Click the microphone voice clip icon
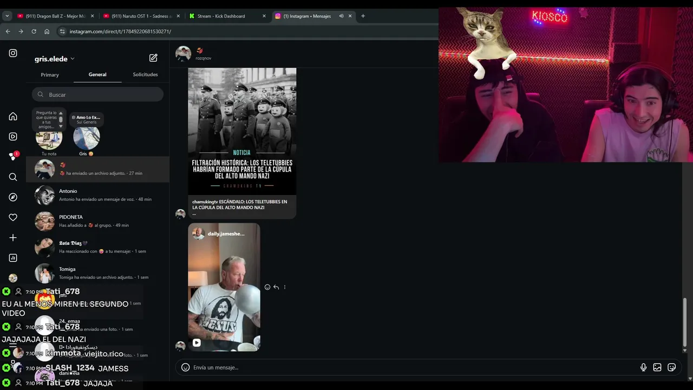 (643, 367)
